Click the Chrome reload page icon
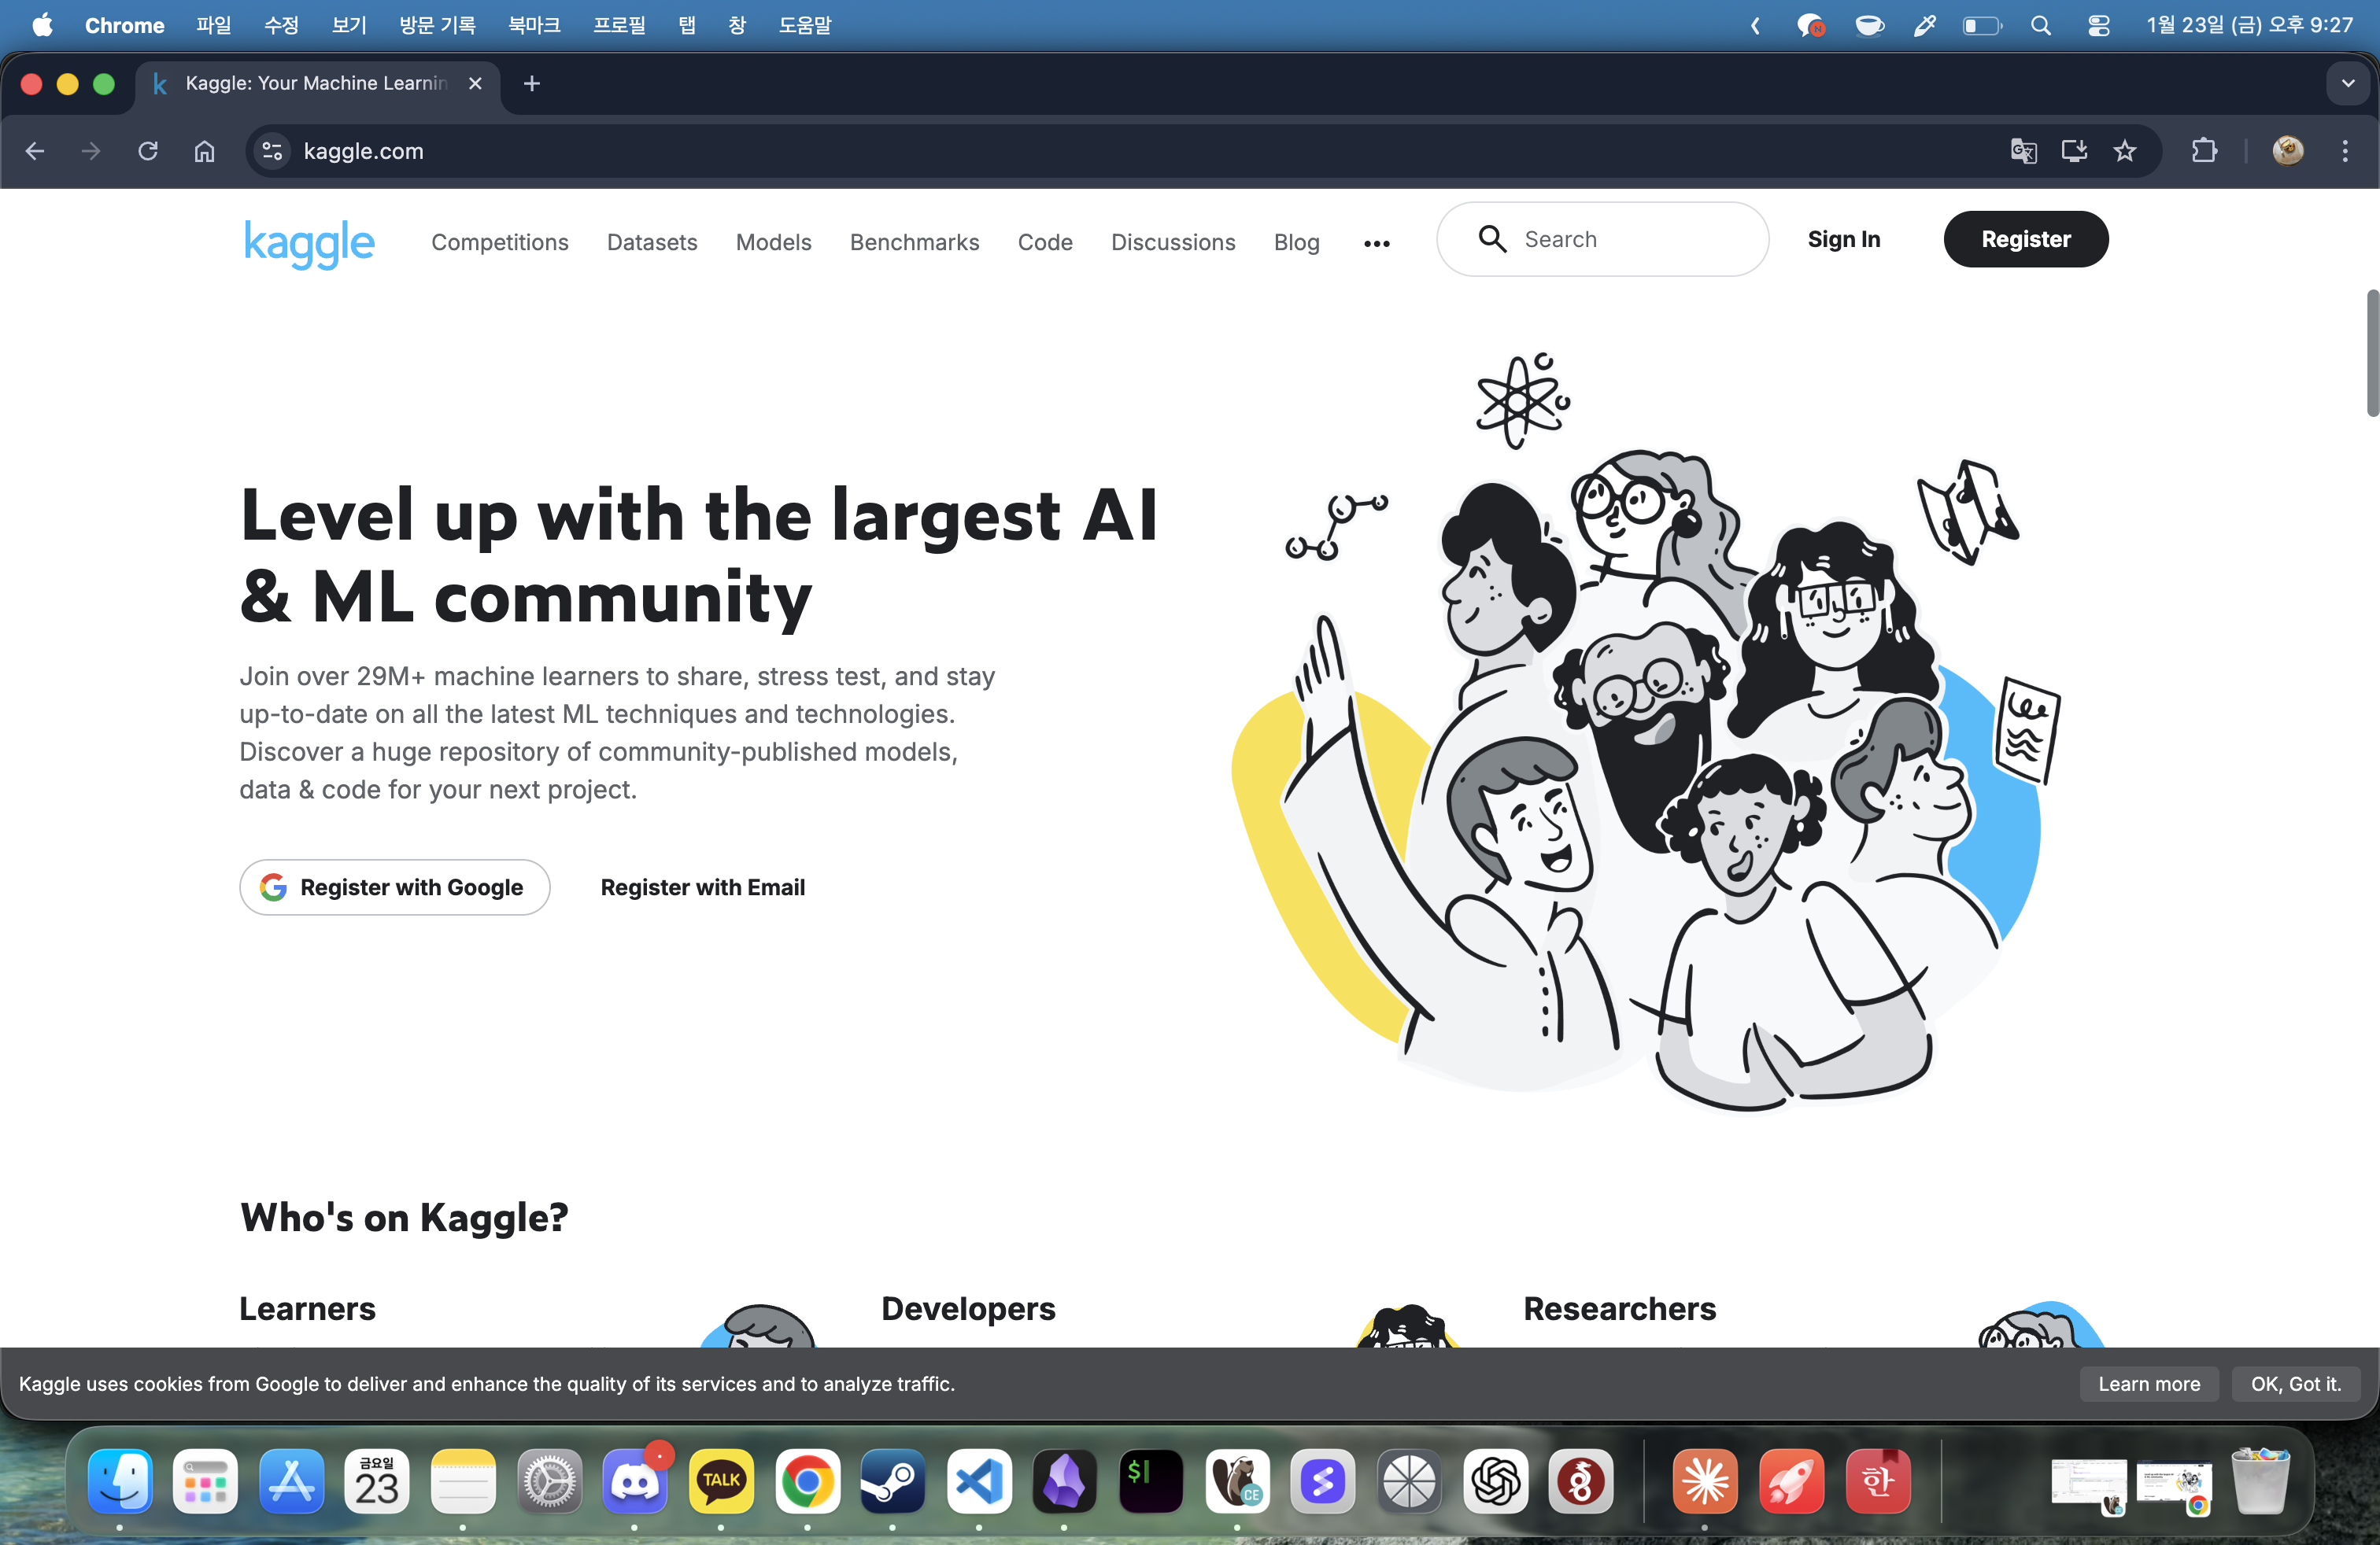This screenshot has width=2380, height=1545. tap(148, 151)
